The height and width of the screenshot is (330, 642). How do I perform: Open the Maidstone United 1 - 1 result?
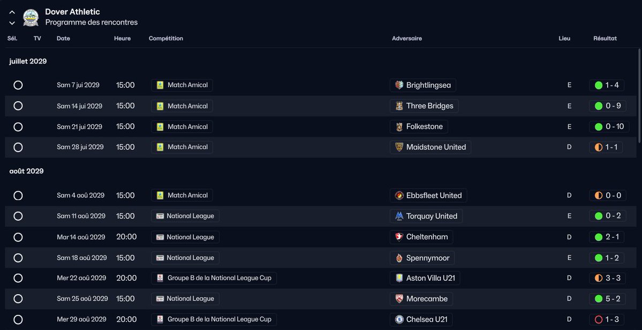606,147
